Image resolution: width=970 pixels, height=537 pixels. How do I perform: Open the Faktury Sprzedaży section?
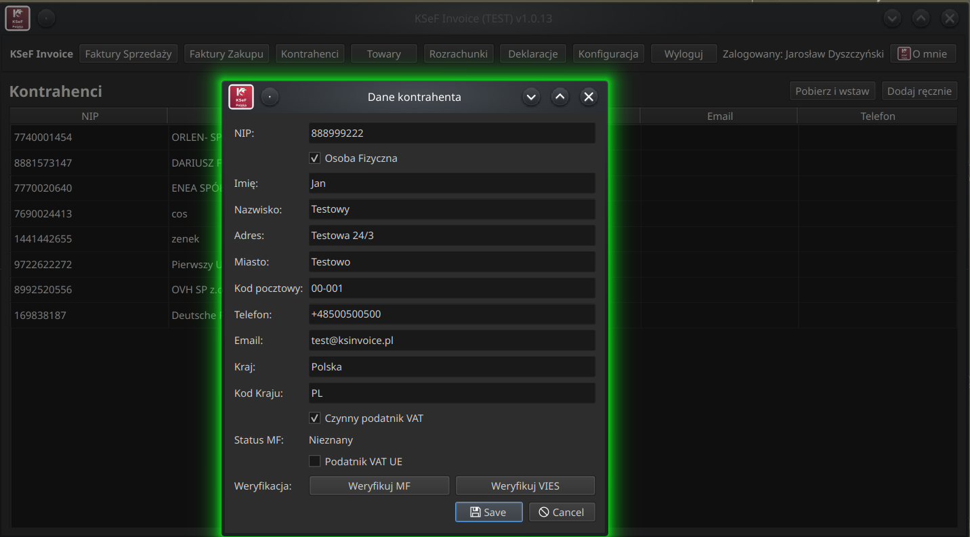pos(128,53)
